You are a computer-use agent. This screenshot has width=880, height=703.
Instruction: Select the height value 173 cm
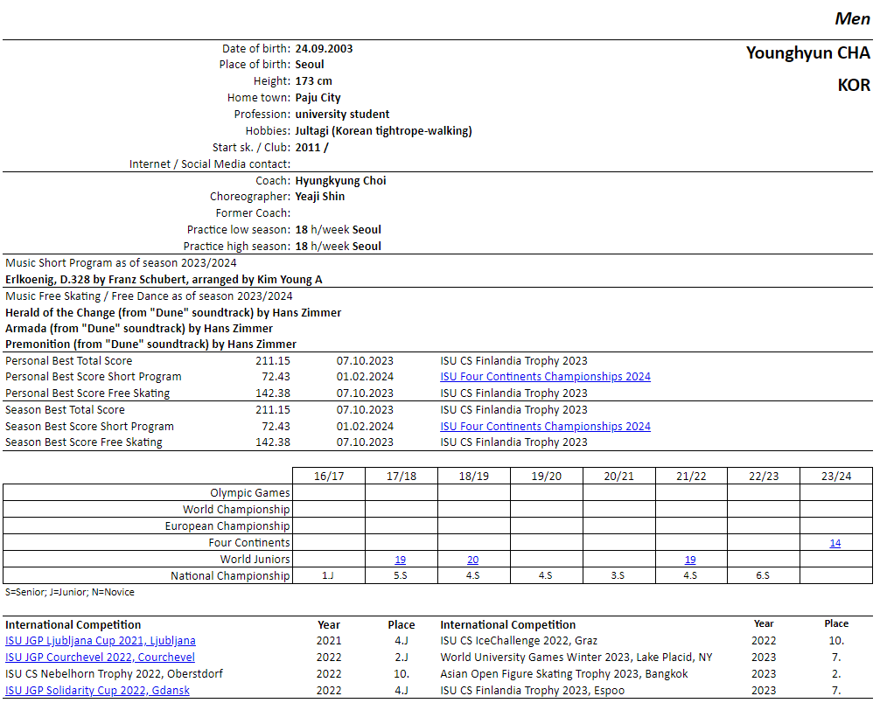point(313,81)
